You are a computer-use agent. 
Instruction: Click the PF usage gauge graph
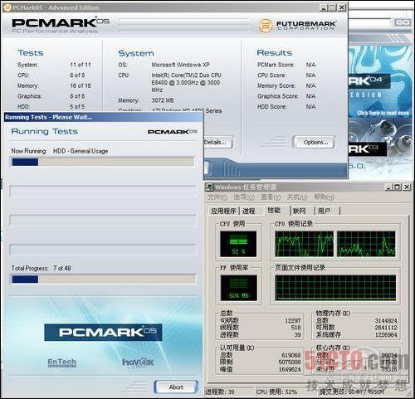pos(239,288)
